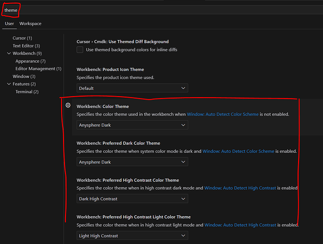
Task: Click the settings search field containing theme
Action: click(161, 10)
